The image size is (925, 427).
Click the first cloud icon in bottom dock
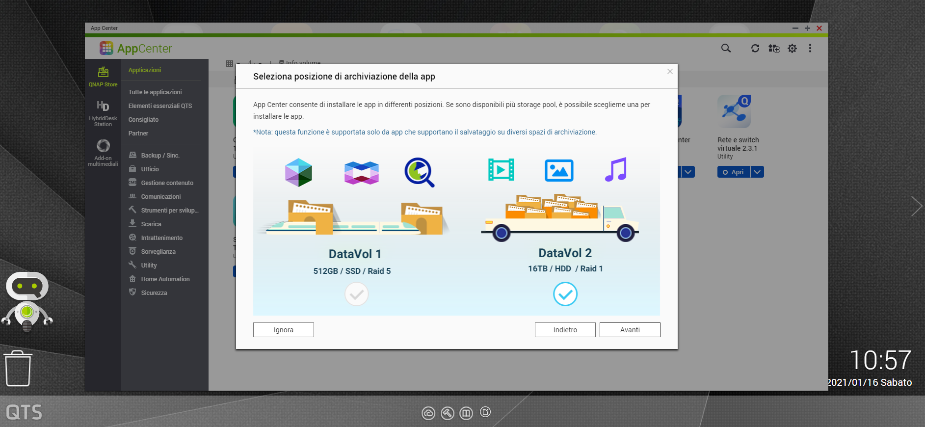(x=428, y=413)
